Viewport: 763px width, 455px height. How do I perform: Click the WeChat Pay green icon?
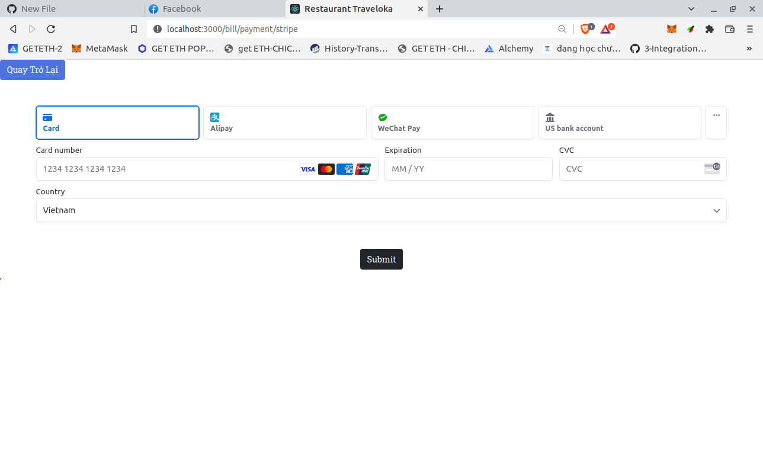click(383, 117)
